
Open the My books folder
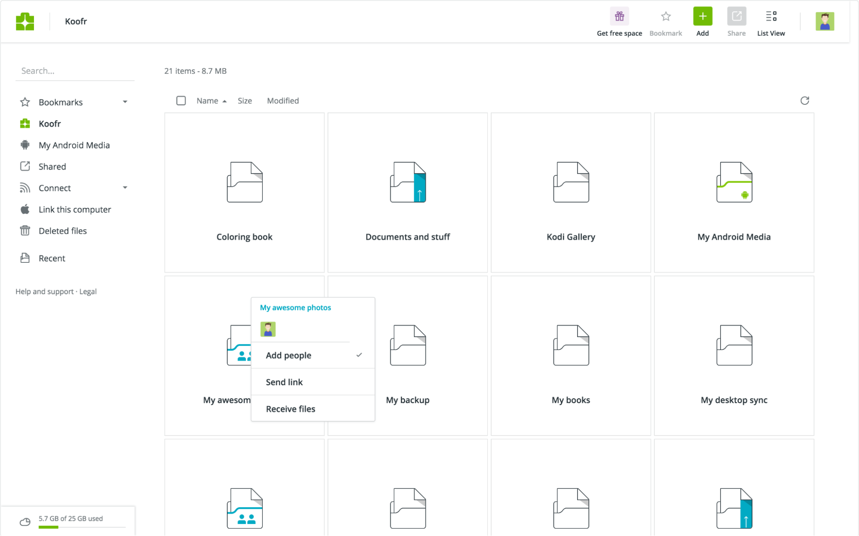point(571,356)
